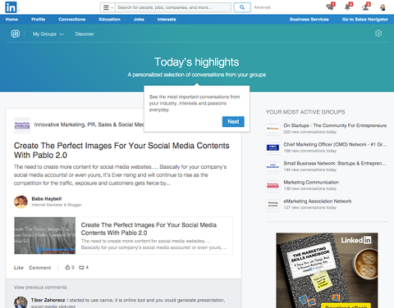Open Small Business Network group link

pyautogui.click(x=335, y=163)
